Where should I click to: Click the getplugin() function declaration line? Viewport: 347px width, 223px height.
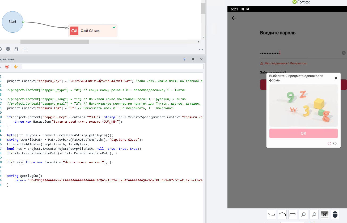(25, 176)
